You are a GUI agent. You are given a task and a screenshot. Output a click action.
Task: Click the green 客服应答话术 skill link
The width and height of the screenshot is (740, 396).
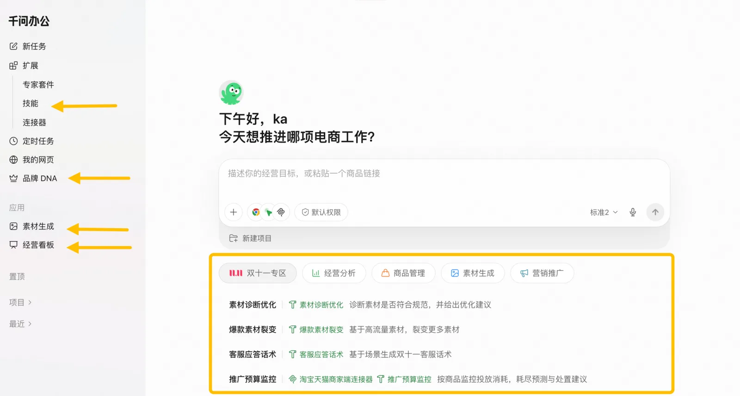(321, 354)
